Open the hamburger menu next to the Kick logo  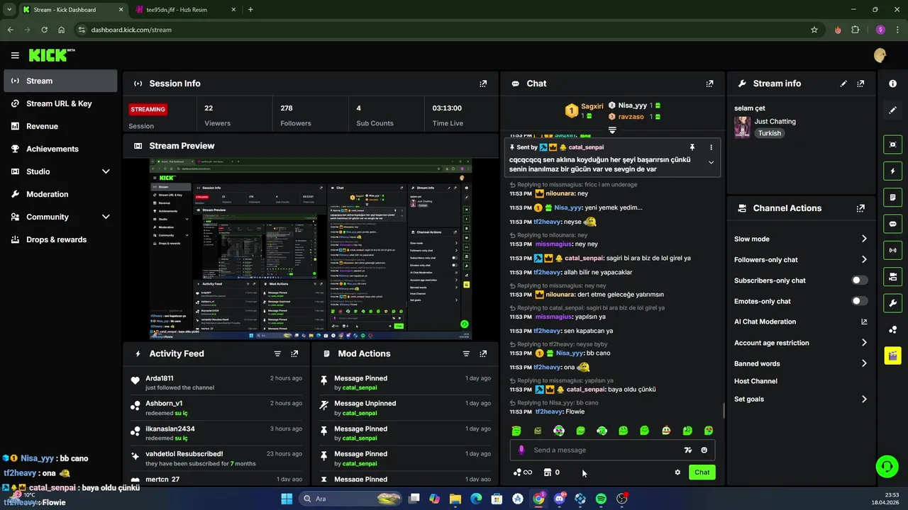tap(15, 55)
